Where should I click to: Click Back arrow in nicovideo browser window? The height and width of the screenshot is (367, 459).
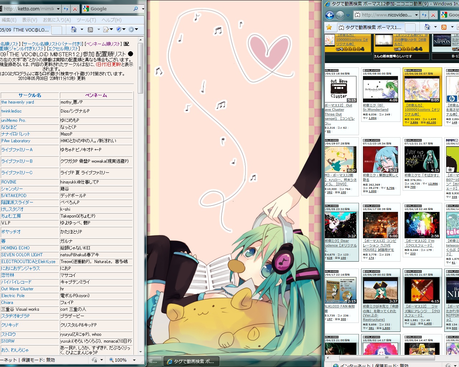click(330, 15)
